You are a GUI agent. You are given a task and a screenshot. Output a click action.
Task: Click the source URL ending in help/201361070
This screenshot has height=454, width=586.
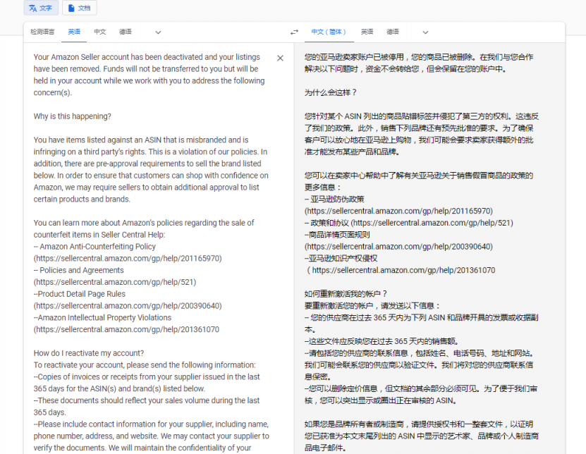coord(126,329)
